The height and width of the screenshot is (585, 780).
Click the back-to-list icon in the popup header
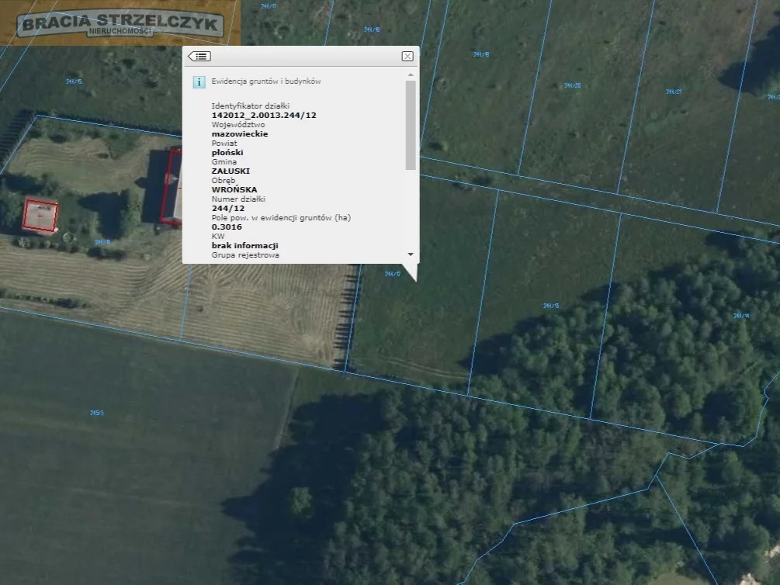(199, 57)
